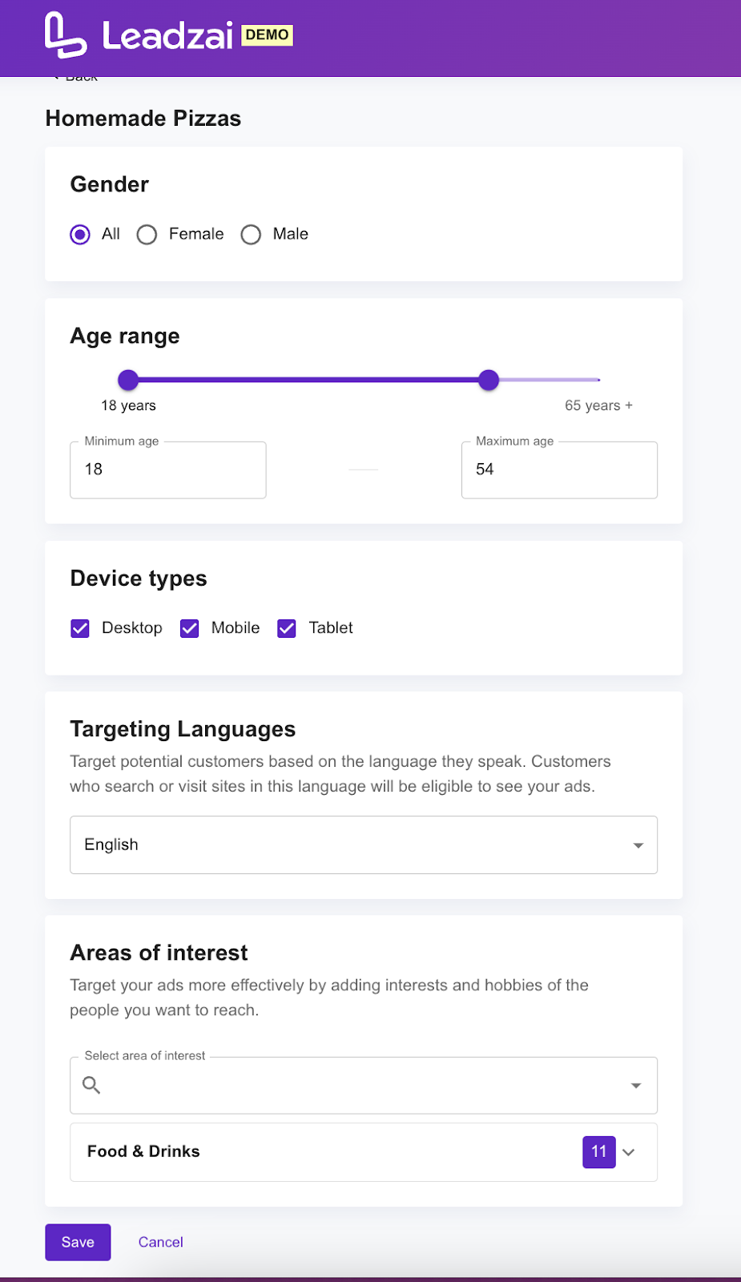This screenshot has height=1282, width=741.
Task: Select the All gender radio button
Action: 80,234
